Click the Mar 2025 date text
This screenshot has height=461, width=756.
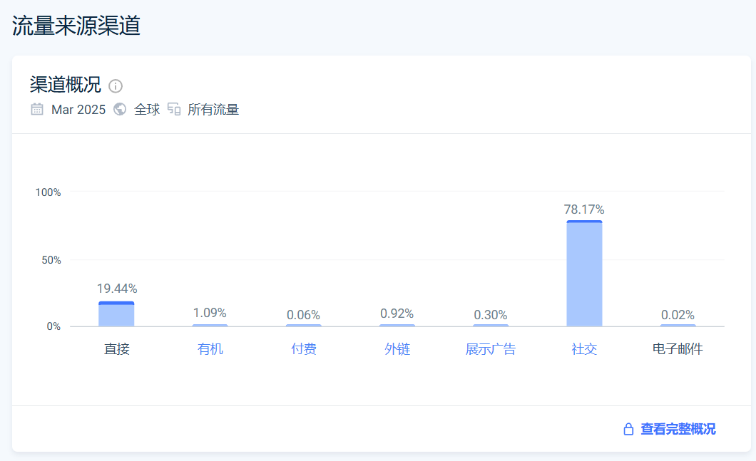tap(78, 110)
